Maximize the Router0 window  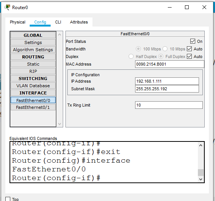pyautogui.click(x=187, y=7)
